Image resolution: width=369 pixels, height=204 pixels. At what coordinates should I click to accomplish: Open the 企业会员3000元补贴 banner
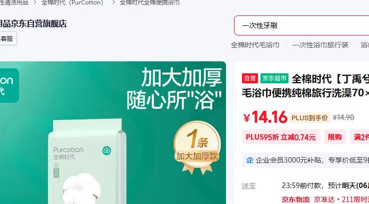point(305,160)
